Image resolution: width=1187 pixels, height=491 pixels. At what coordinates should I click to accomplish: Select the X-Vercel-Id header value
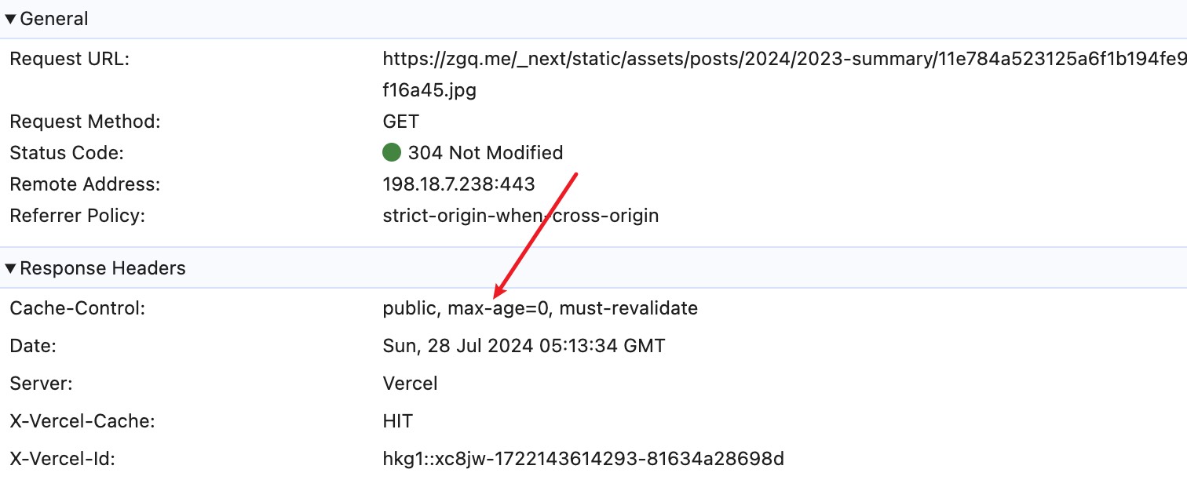583,459
